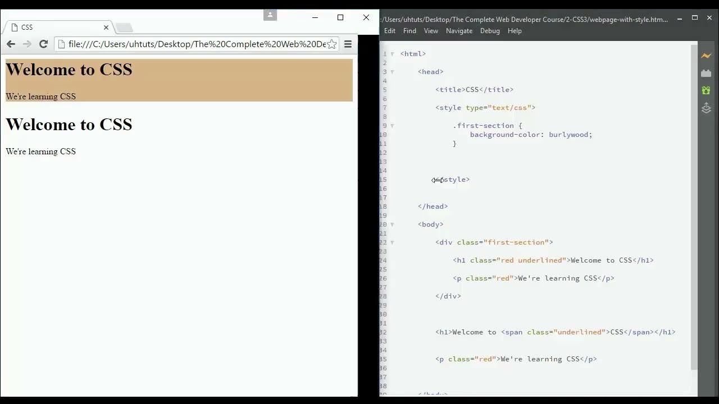Image resolution: width=719 pixels, height=404 pixels.
Task: Minimize the Brackets window
Action: pyautogui.click(x=680, y=18)
